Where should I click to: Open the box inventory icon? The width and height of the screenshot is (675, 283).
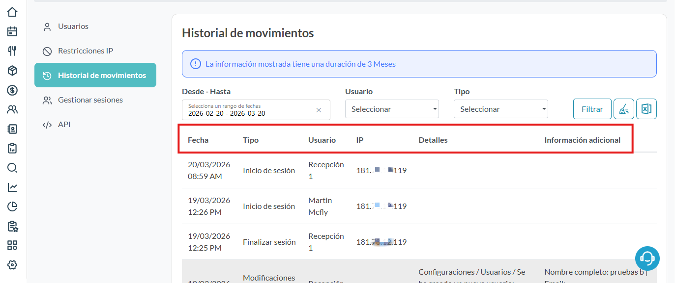(x=12, y=71)
